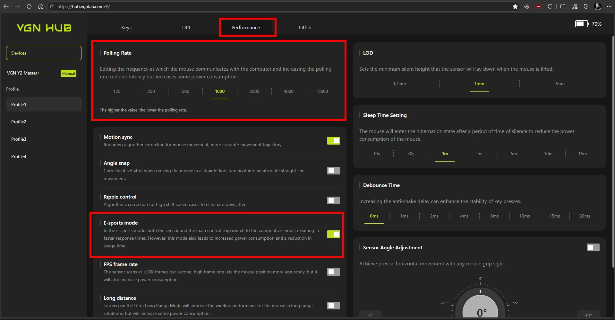
Task: Set sleep time to 5m
Action: click(x=514, y=154)
